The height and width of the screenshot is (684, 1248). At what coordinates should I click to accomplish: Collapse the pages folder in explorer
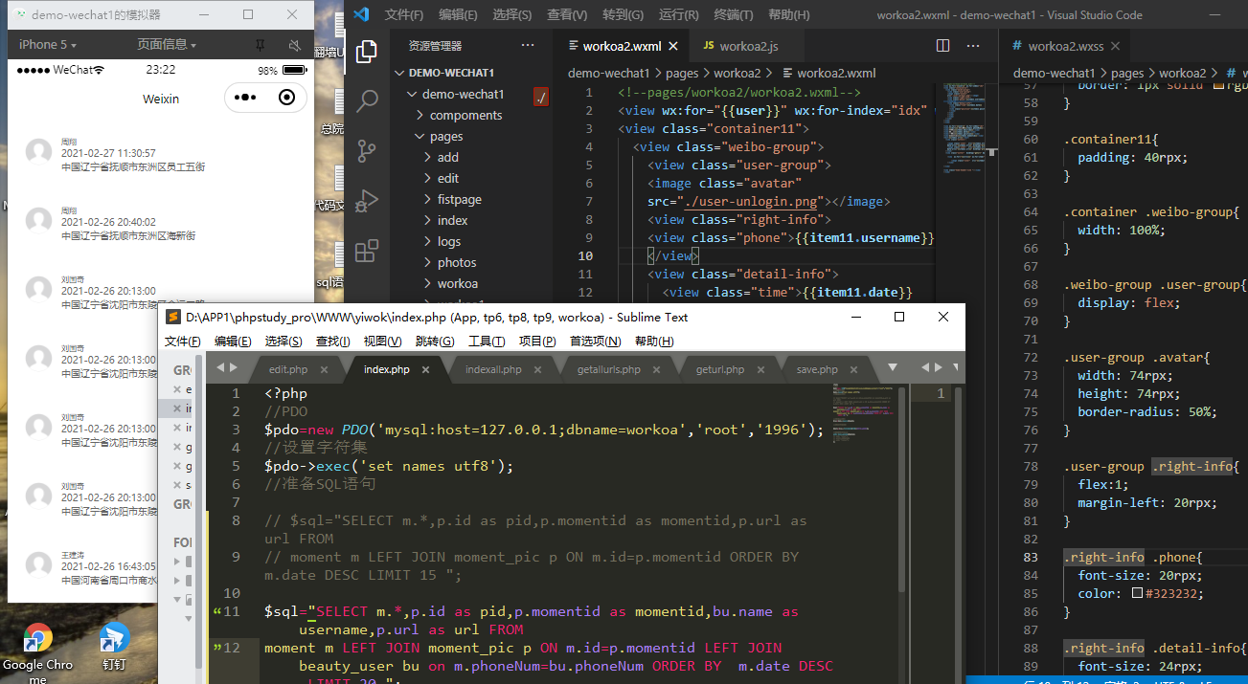point(446,136)
